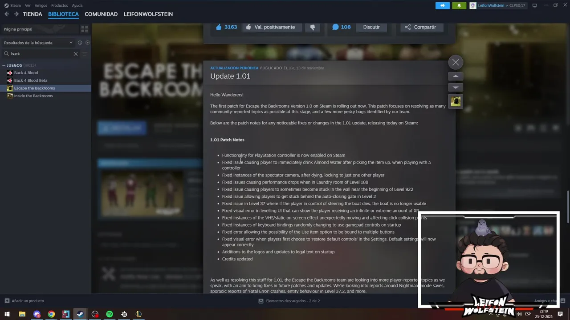Click the megaphone announcements icon
This screenshot has height=320, width=570.
click(x=443, y=5)
